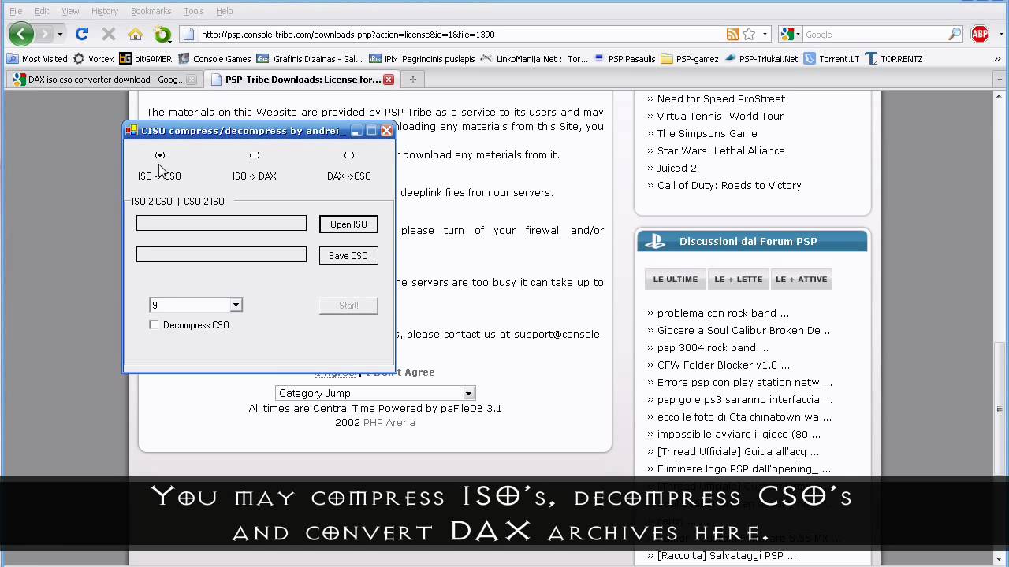
Task: Open the Most Visited bookmarks folder
Action: pyautogui.click(x=37, y=59)
